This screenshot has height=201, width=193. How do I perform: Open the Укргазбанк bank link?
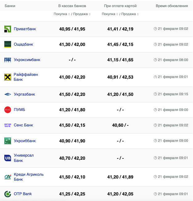[x=24, y=94]
